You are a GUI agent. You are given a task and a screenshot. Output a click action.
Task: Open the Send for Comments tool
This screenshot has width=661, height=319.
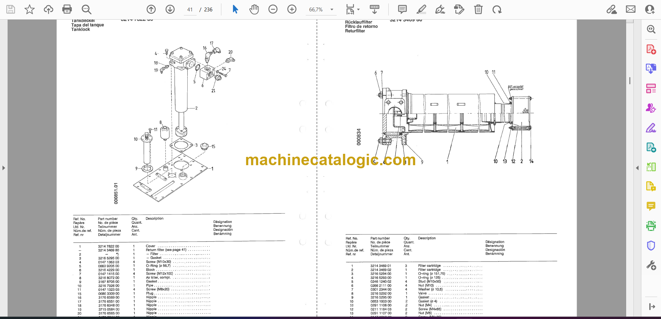click(651, 147)
